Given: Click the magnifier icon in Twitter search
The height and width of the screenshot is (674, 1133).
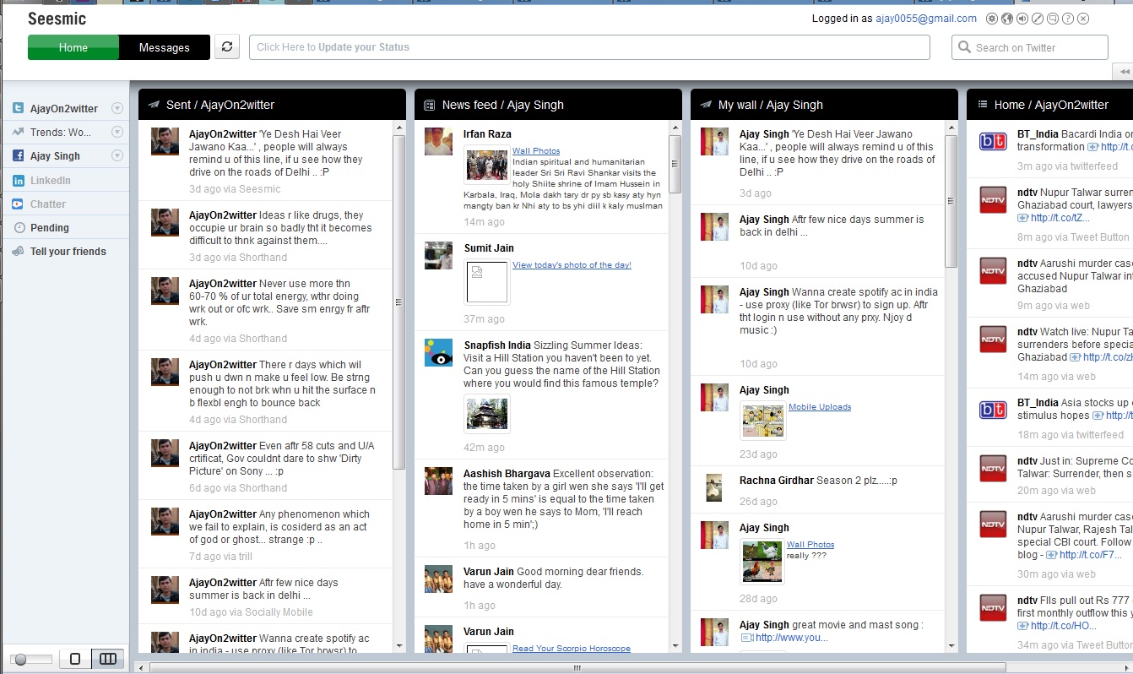Looking at the screenshot, I should coord(965,47).
